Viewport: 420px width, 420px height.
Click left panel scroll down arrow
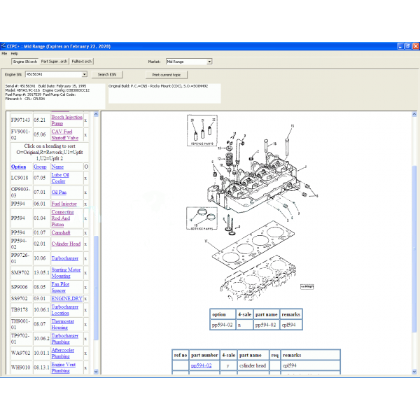coord(96,372)
